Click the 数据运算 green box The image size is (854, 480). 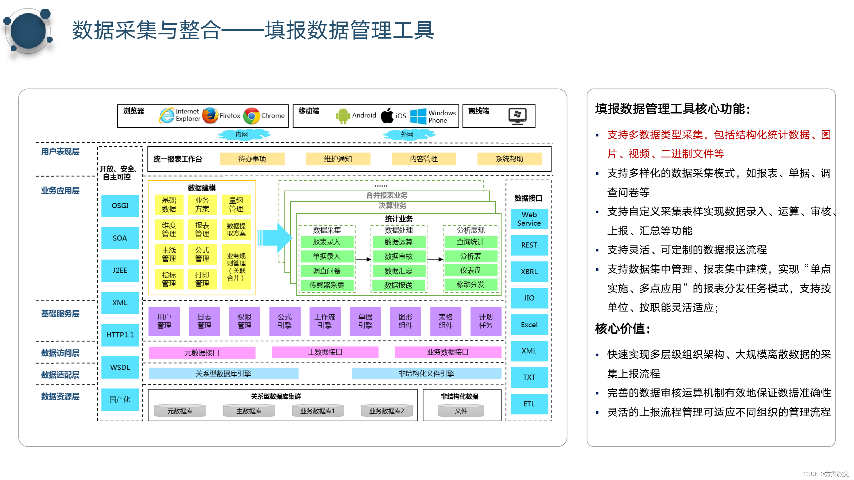[399, 242]
